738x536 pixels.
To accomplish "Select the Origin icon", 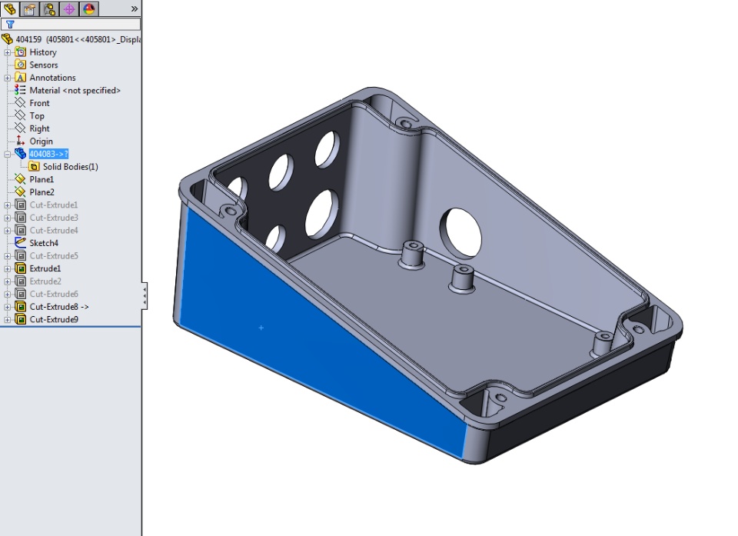I will 20,141.
